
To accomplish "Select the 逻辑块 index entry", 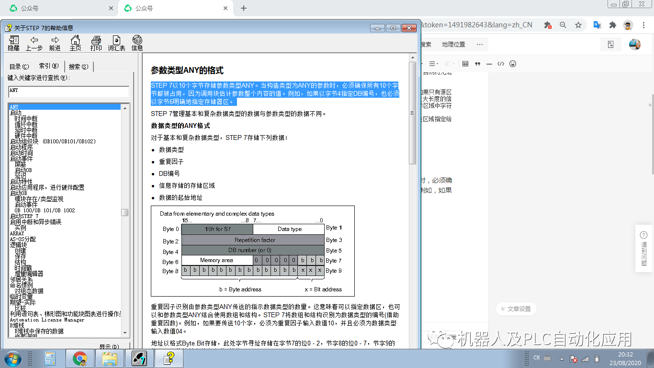I will [x=18, y=245].
